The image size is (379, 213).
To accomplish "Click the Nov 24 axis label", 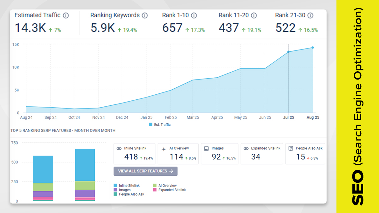I will (x=98, y=117).
